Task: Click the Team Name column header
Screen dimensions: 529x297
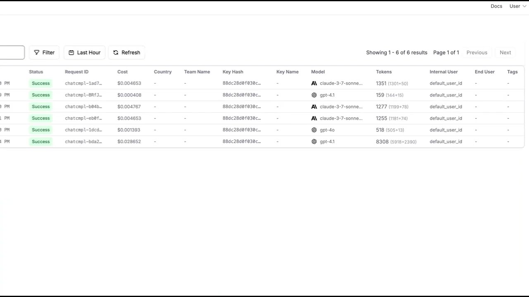Action: point(197,72)
